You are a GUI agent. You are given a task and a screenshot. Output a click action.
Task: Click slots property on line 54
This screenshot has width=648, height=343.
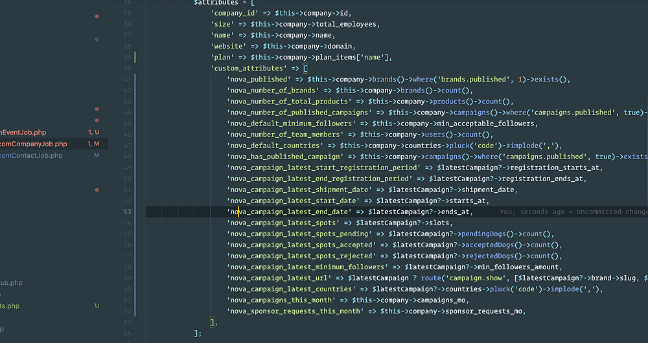coord(439,223)
